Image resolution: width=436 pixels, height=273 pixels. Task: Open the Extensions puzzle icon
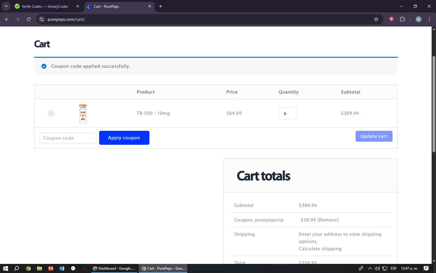402,19
